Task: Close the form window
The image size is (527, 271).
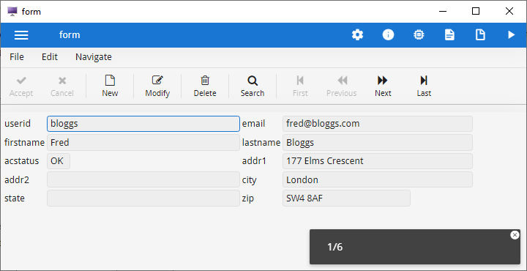Action: tap(509, 12)
